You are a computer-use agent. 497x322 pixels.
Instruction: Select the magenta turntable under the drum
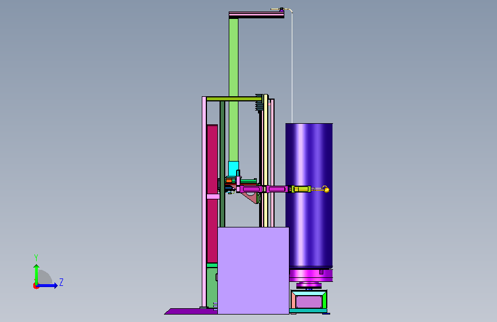coord(311,276)
